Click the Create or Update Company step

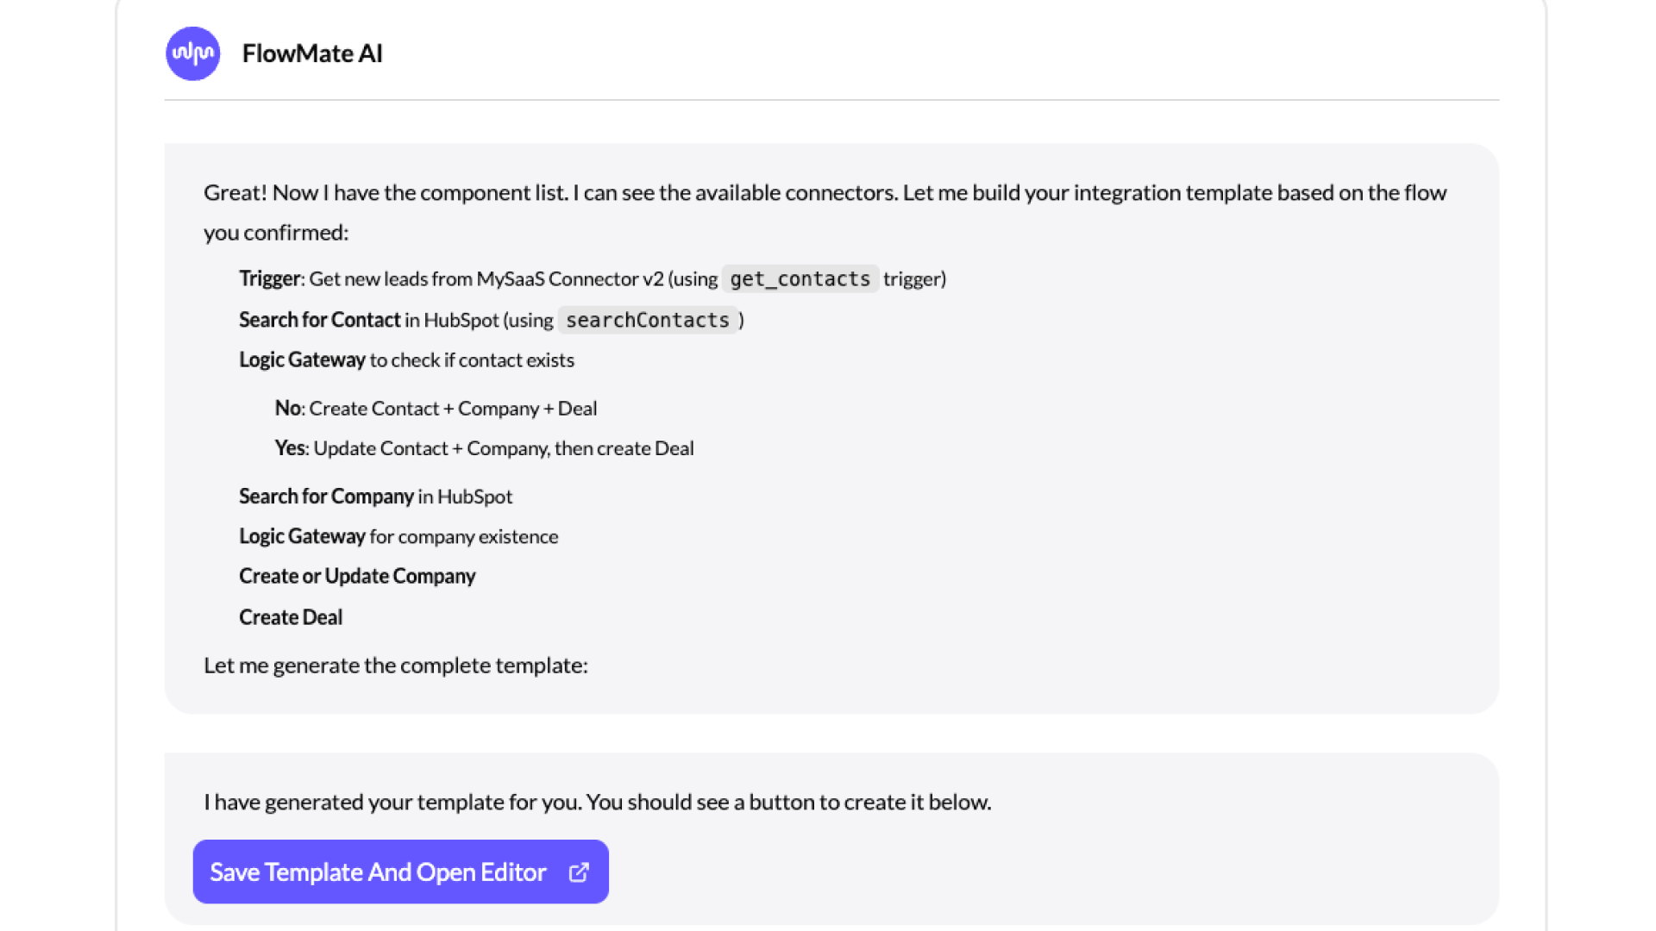pyautogui.click(x=357, y=576)
